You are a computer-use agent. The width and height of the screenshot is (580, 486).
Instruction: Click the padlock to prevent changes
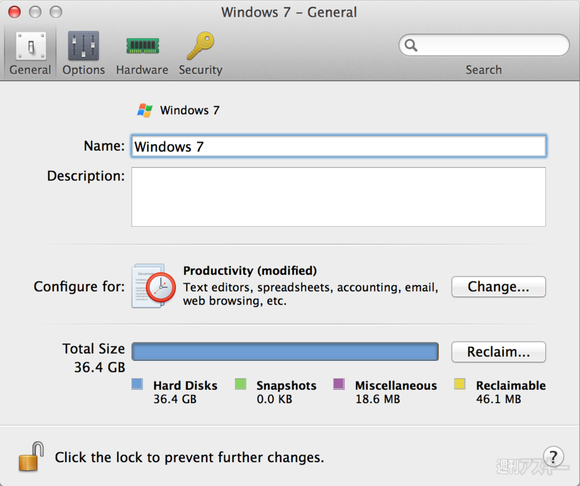(x=31, y=456)
